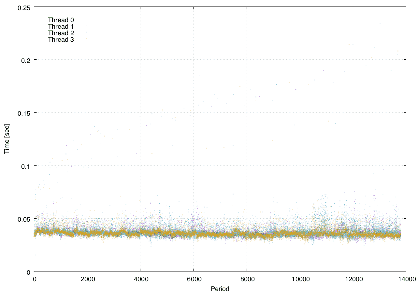Click the Thread 3 legend entry
The image size is (417, 292).
[61, 40]
